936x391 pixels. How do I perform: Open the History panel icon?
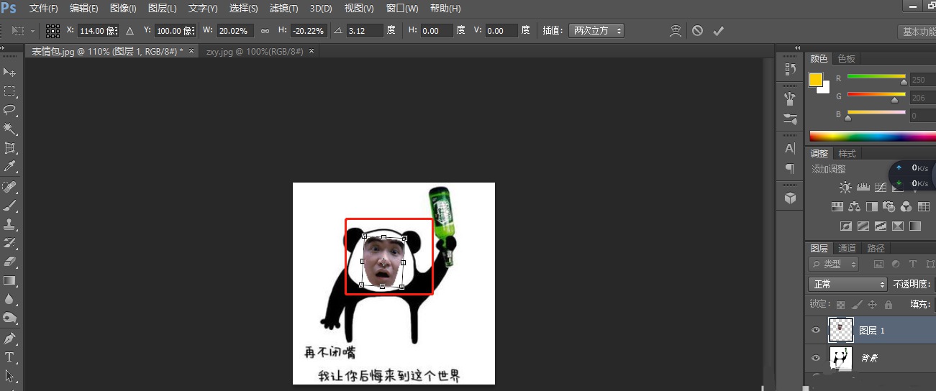790,69
